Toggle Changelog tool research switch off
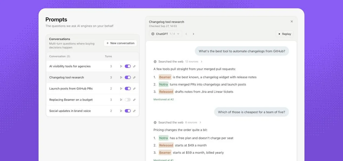 128,77
